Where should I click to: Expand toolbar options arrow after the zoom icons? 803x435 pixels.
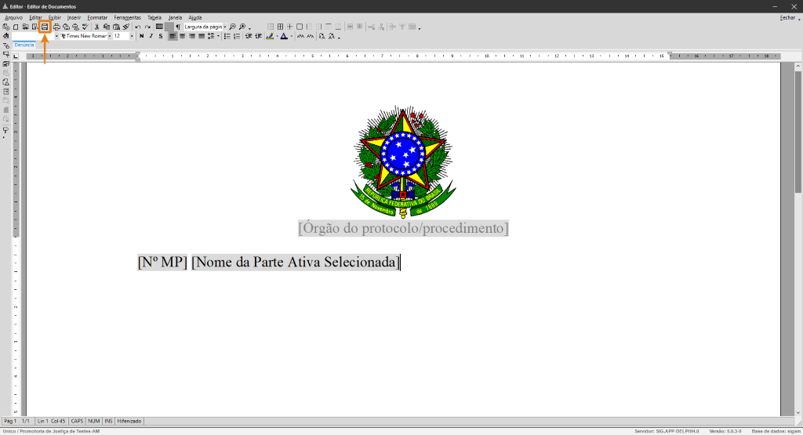[x=249, y=29]
